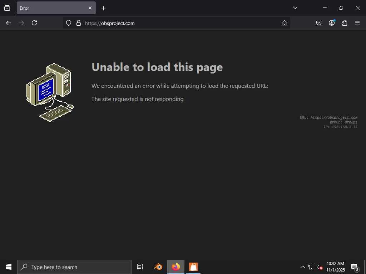This screenshot has width=366, height=274.
Task: Open Task View on the taskbar
Action: (140, 267)
